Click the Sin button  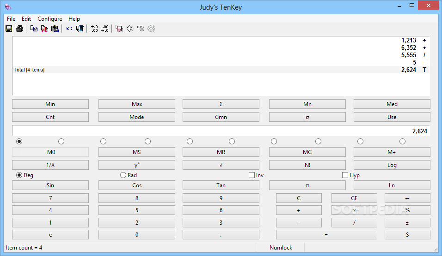coord(50,185)
